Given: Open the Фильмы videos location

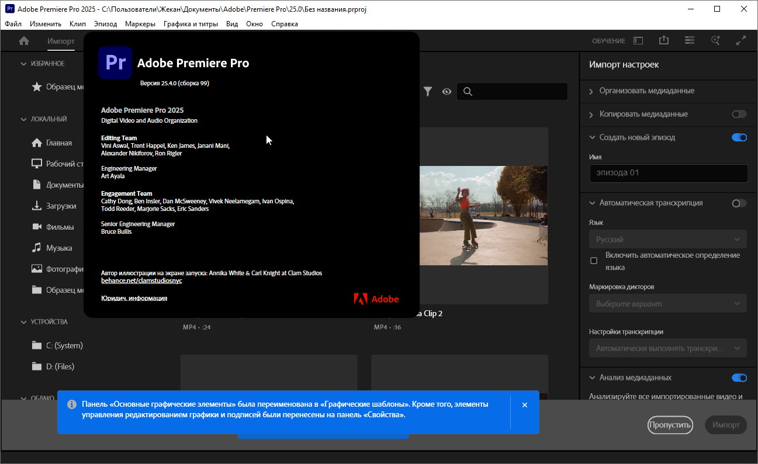Looking at the screenshot, I should point(53,227).
